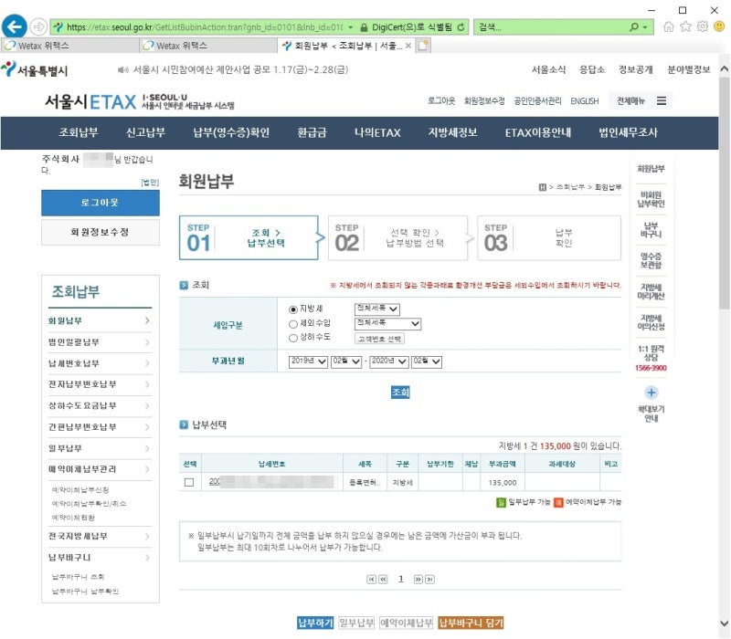
Task: Open 공인인증서관리 link
Action: (537, 101)
